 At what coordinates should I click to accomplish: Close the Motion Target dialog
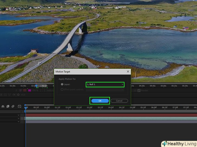coord(128,72)
